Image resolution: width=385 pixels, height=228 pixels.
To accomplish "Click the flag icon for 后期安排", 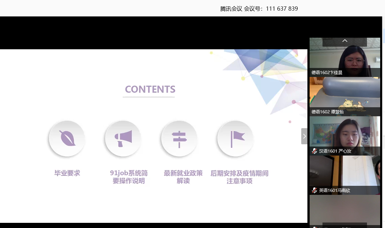I will point(236,138).
